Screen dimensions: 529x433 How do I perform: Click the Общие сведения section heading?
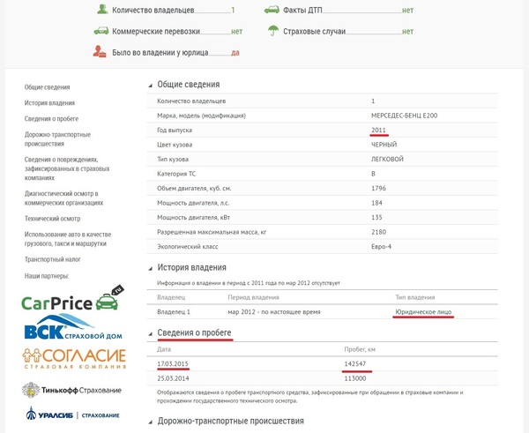pyautogui.click(x=189, y=85)
